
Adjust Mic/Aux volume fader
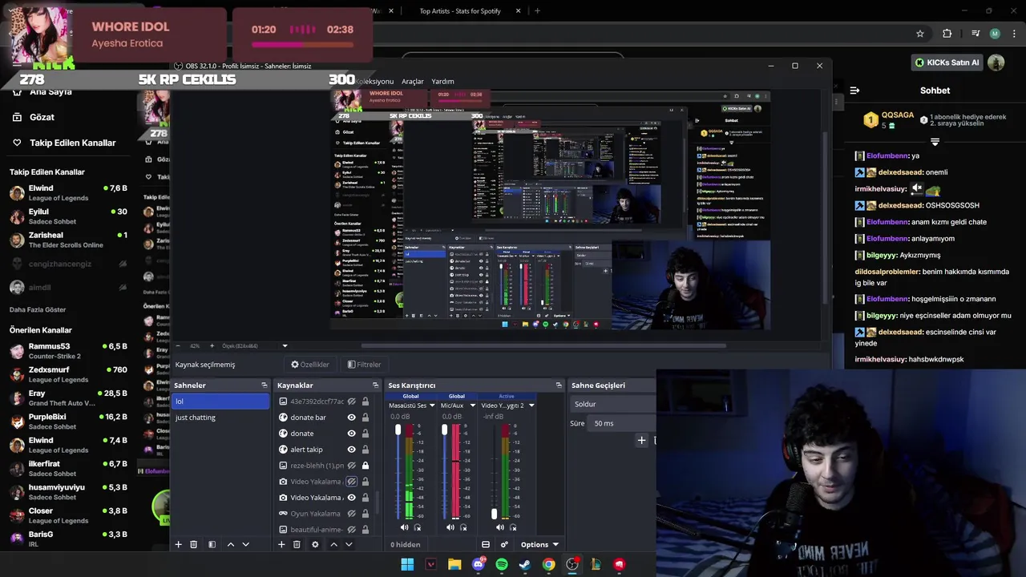pos(444,431)
